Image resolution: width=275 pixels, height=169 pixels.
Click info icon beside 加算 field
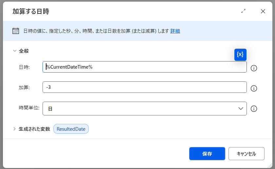[254, 88]
